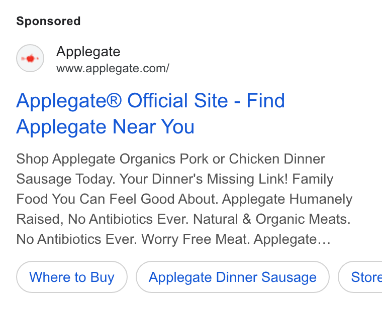Click 'Raised, No Antibiotics Ever' text
This screenshot has height=309, width=382.
point(102,219)
